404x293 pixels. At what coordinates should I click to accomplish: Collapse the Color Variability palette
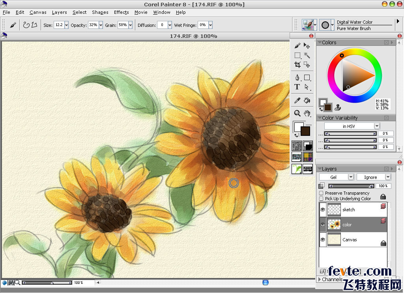pyautogui.click(x=320, y=118)
